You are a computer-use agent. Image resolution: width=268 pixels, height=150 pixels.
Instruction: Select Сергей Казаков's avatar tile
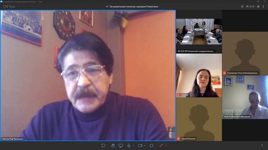coord(199,119)
